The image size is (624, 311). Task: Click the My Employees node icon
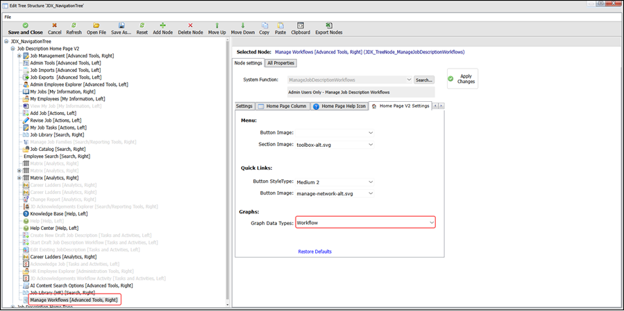coord(26,99)
